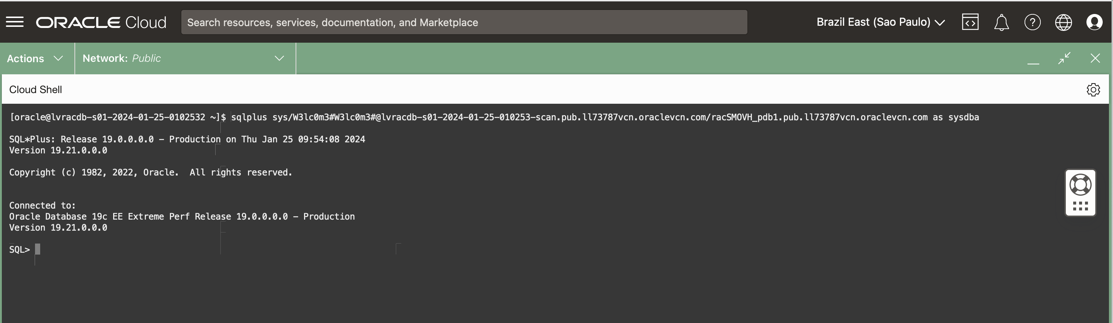This screenshot has width=1113, height=323.
Task: Open Cloud Shell settings gear
Action: click(1093, 90)
